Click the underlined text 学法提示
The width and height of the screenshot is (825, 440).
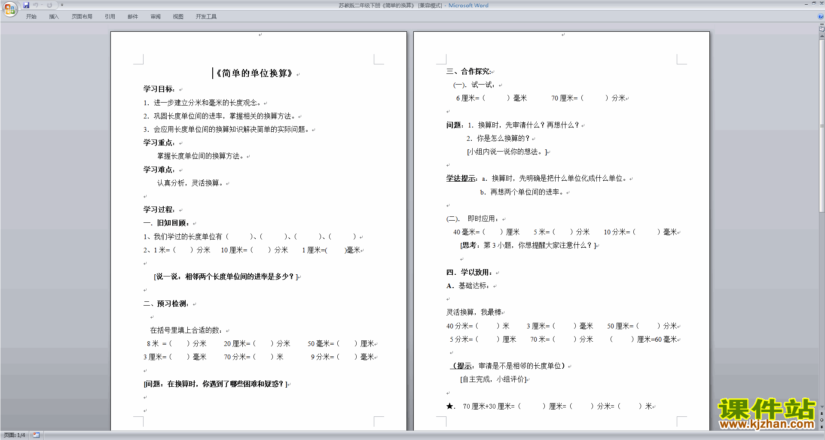tap(461, 178)
